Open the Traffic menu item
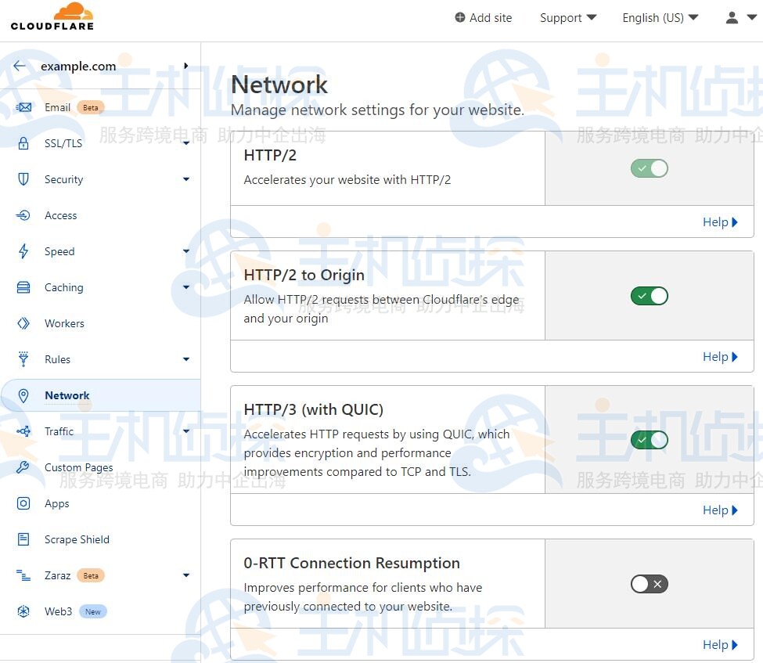 [59, 431]
